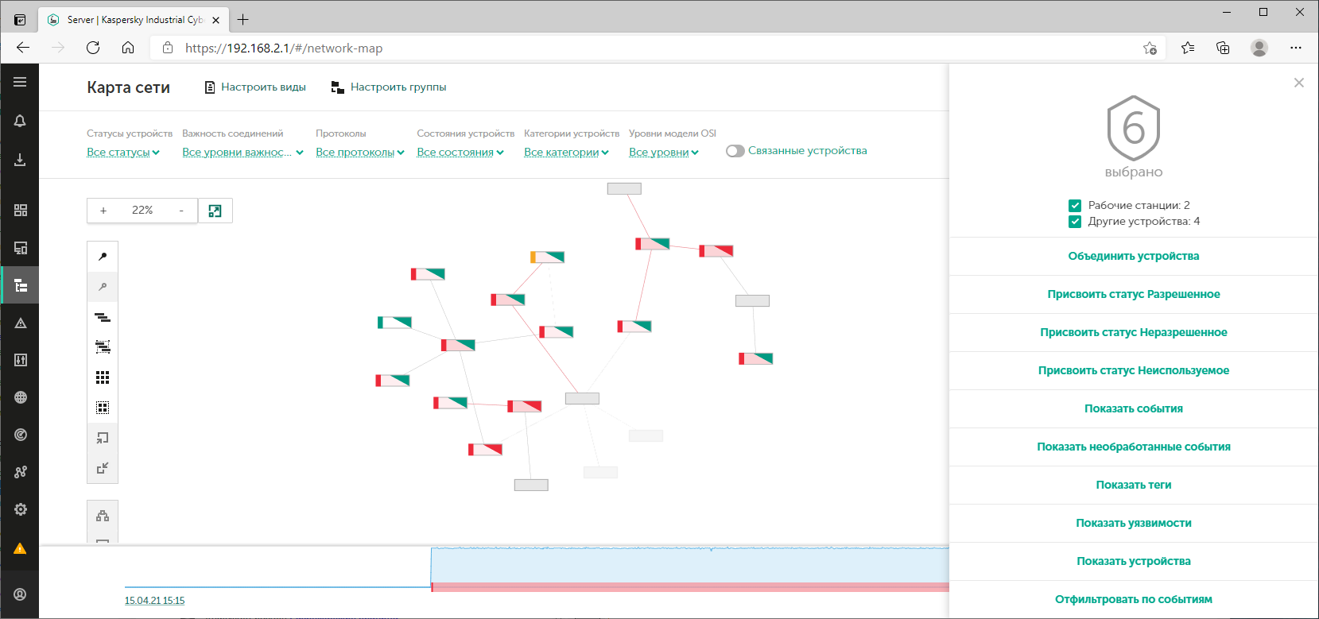Click Отфильтровать по событиям
This screenshot has width=1319, height=619.
pyautogui.click(x=1134, y=599)
